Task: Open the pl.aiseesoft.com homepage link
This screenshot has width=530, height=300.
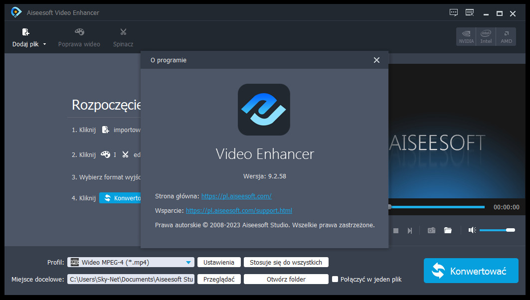Action: [x=236, y=196]
